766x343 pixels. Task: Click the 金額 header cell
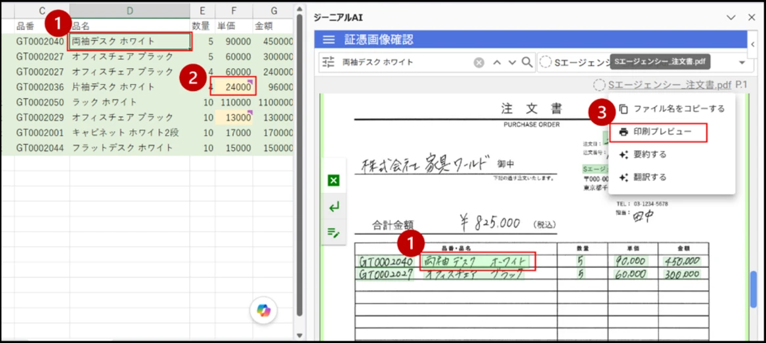tap(273, 26)
